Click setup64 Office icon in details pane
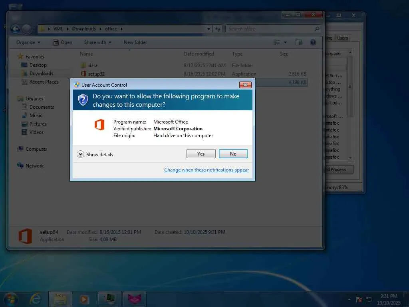 click(25, 236)
